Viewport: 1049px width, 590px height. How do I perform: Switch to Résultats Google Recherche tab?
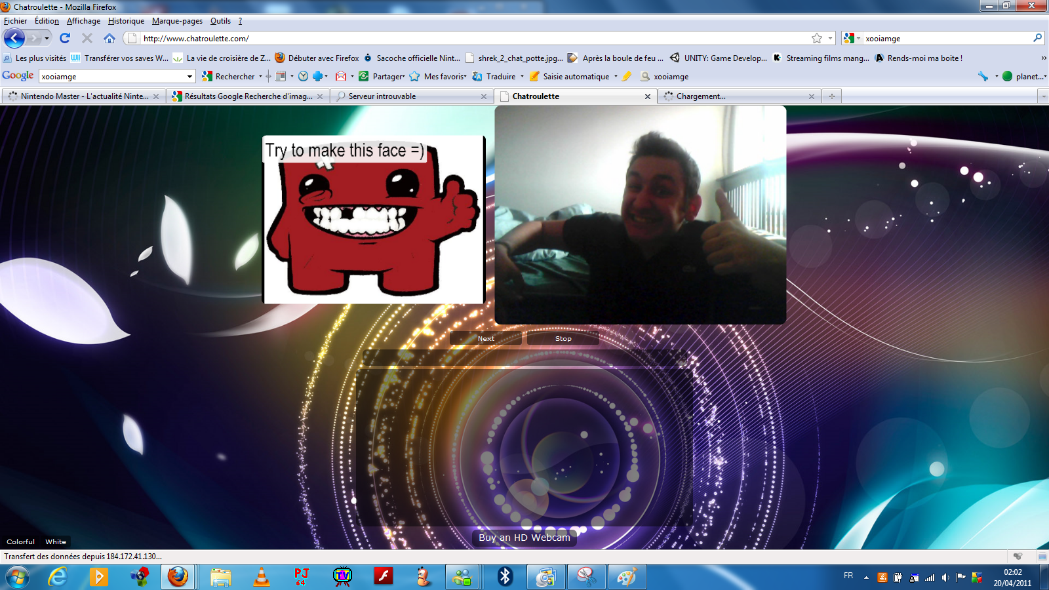[x=247, y=96]
